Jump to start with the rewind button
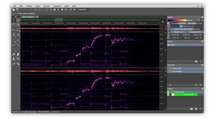215x118 pixels. pos(71,10)
